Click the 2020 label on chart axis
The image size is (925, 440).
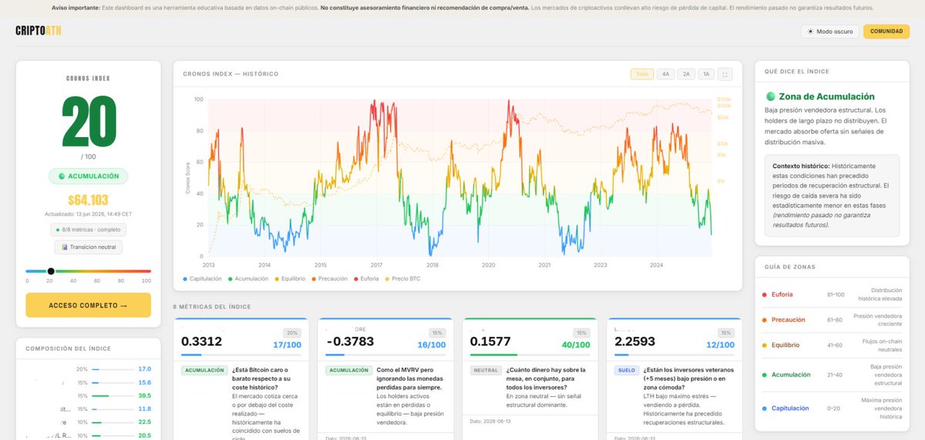tap(489, 264)
